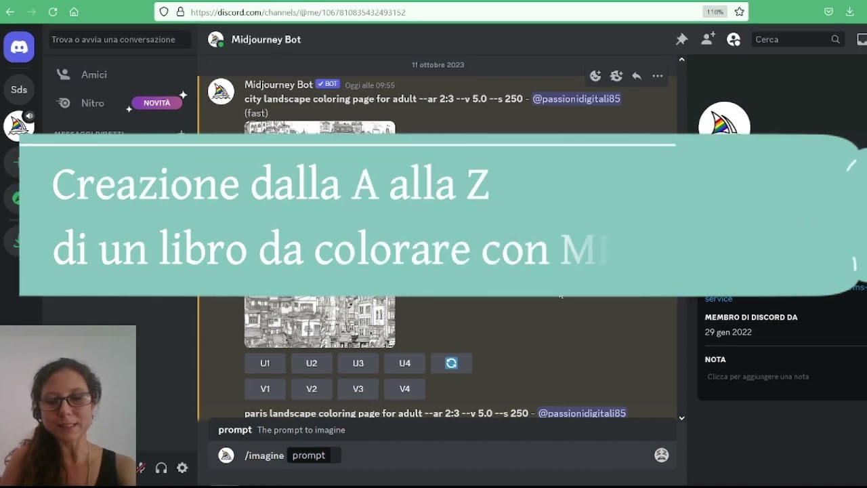Screen dimensions: 867x488
Task: Click the chat scrollbar up arrow
Action: (681, 60)
